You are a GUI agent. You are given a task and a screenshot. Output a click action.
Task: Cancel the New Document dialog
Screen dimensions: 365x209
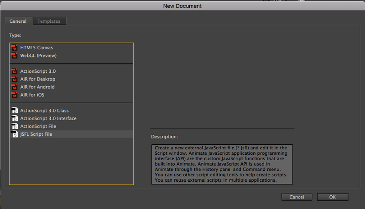point(297,197)
